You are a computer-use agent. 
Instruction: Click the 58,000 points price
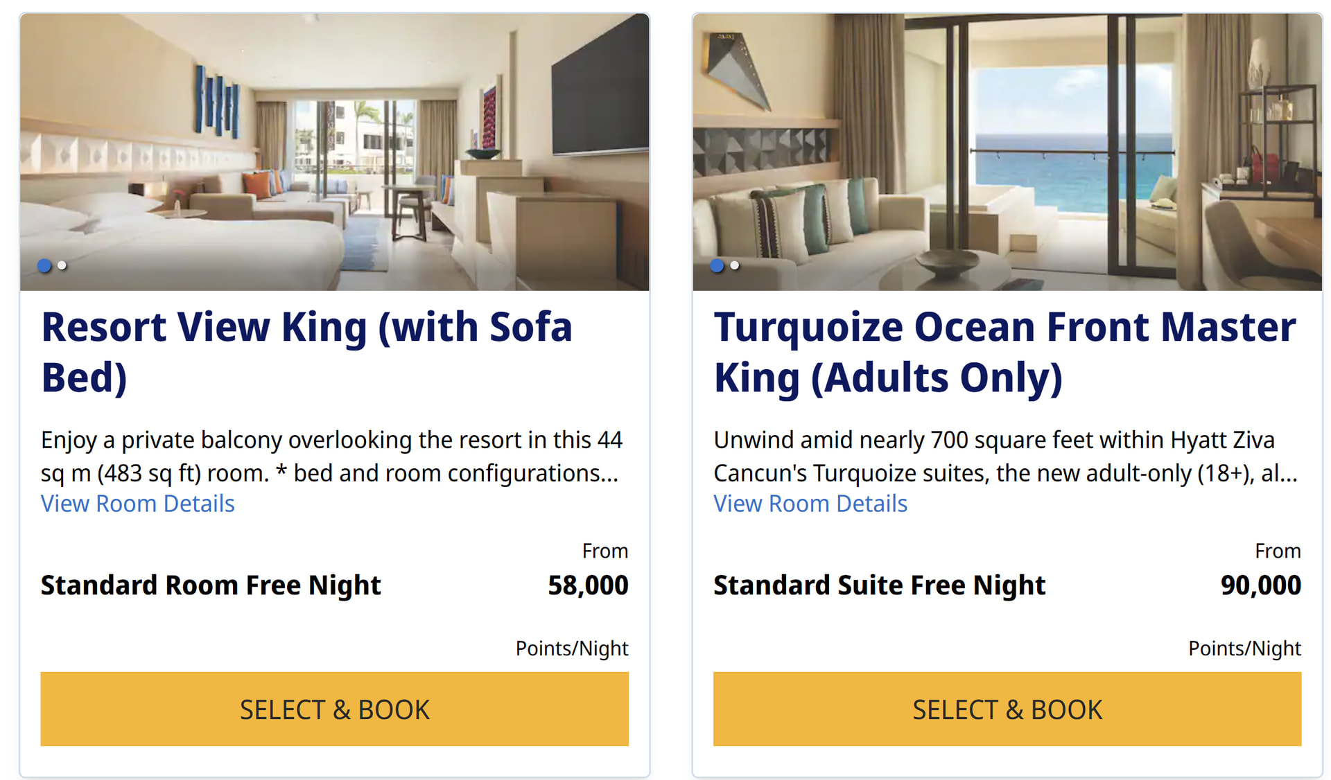(588, 585)
